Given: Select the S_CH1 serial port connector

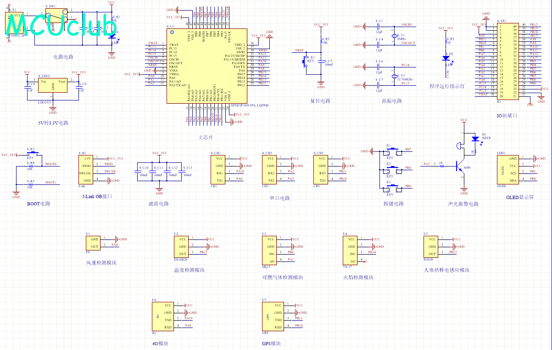Looking at the screenshot, I should pyautogui.click(x=219, y=169).
